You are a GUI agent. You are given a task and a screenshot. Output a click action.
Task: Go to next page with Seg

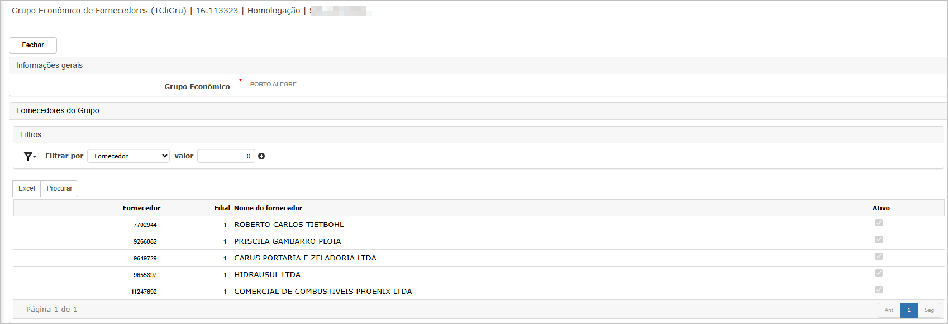[929, 310]
